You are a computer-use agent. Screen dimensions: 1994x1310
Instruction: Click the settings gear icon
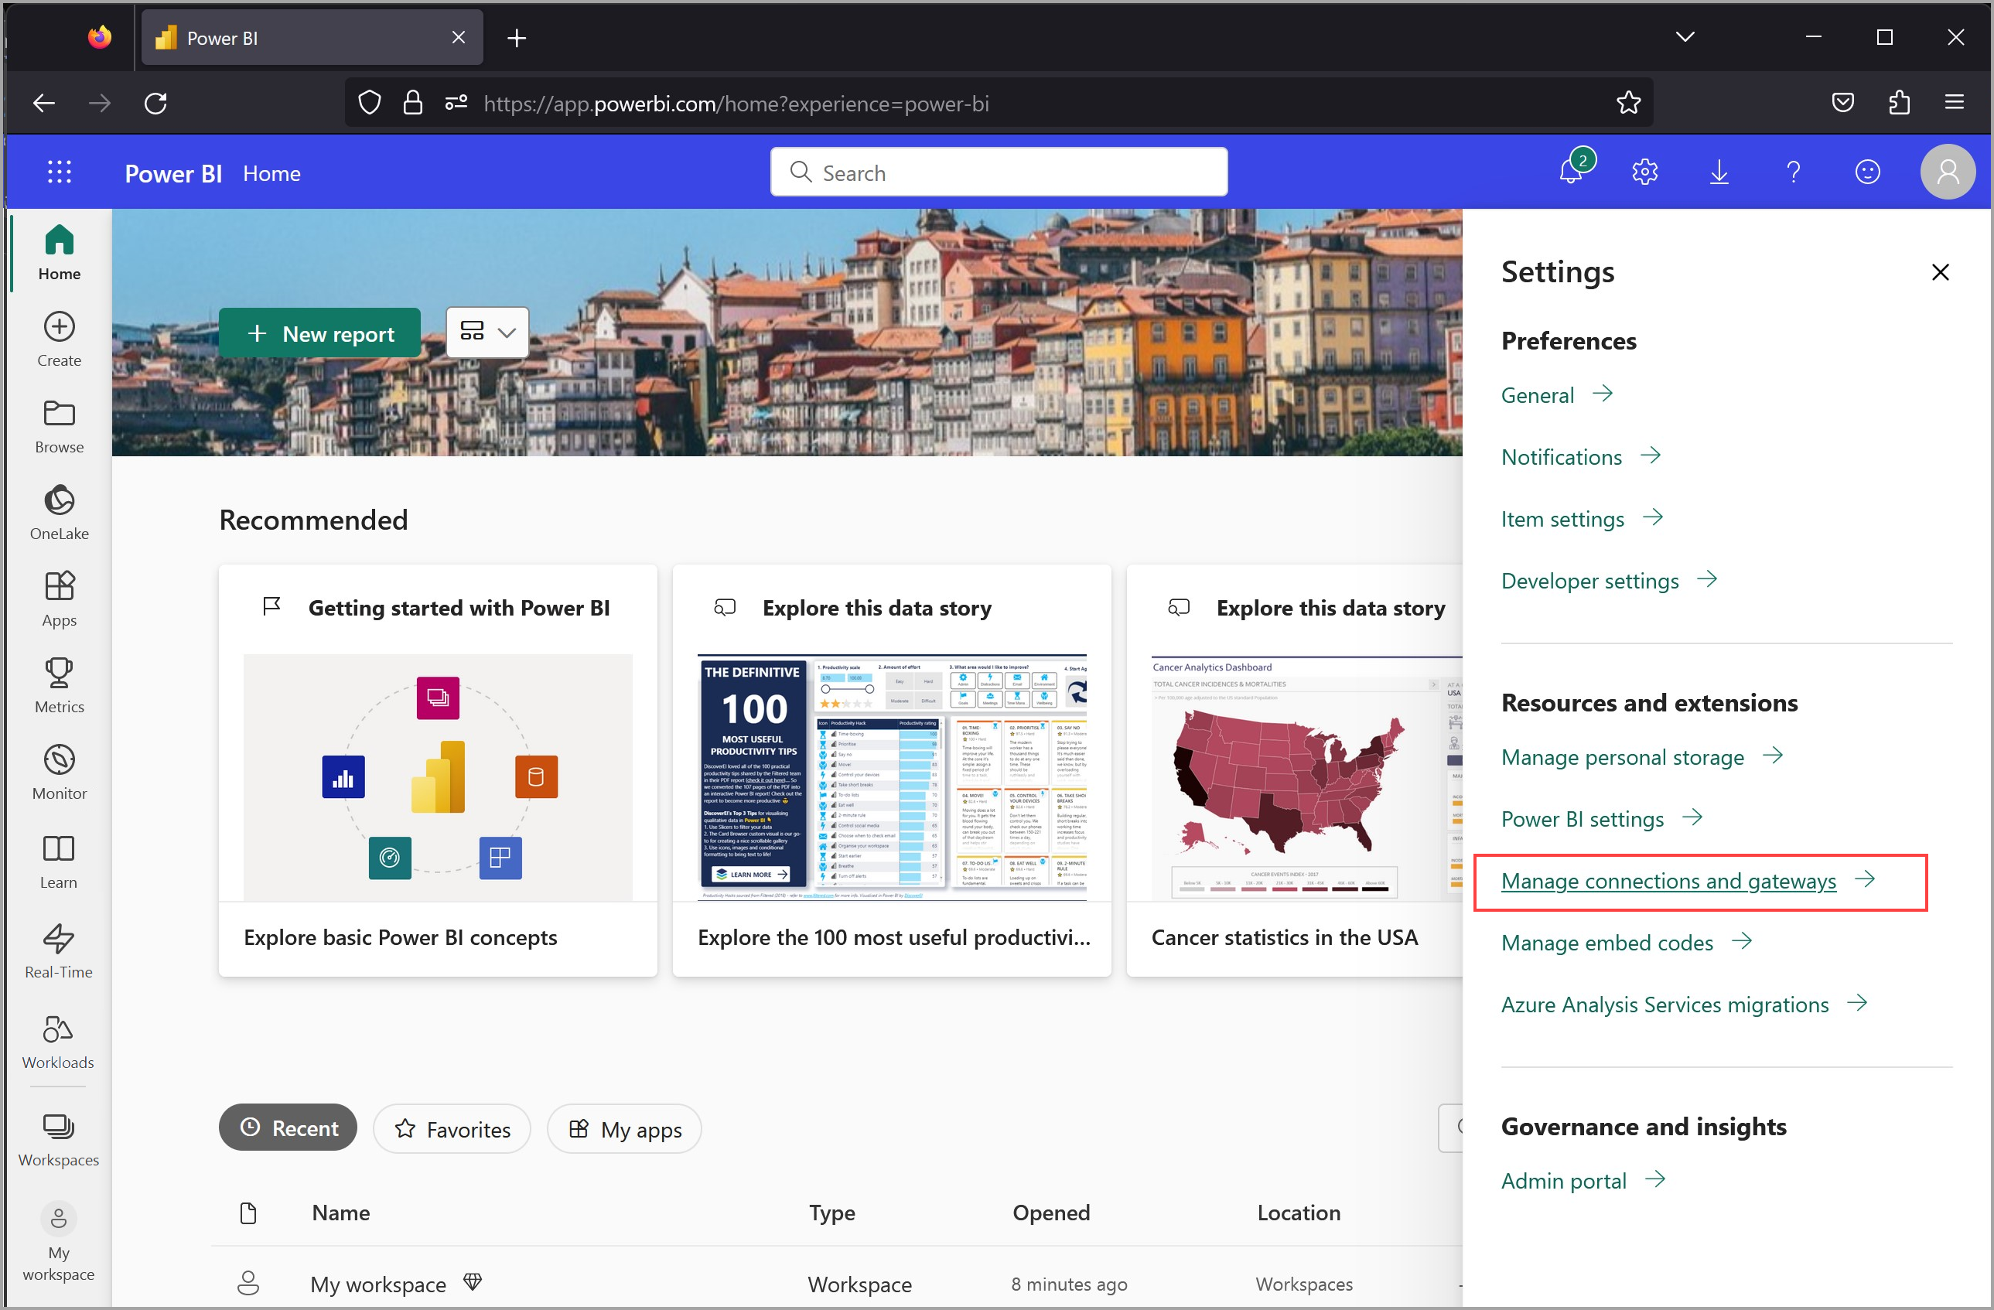tap(1644, 172)
